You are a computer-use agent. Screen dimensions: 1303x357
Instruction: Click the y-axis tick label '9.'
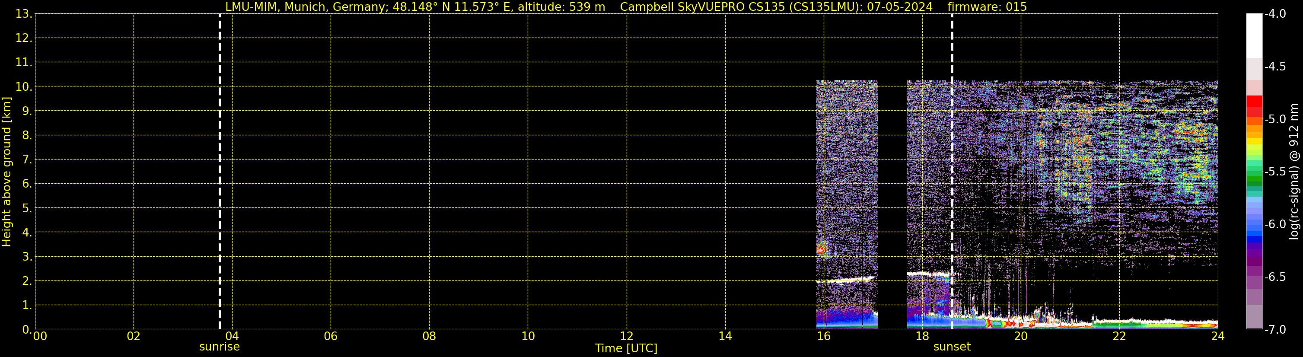pyautogui.click(x=27, y=111)
